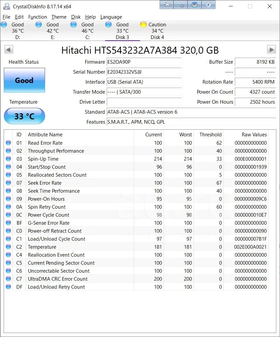Click the small square title bar button

(181, 5)
